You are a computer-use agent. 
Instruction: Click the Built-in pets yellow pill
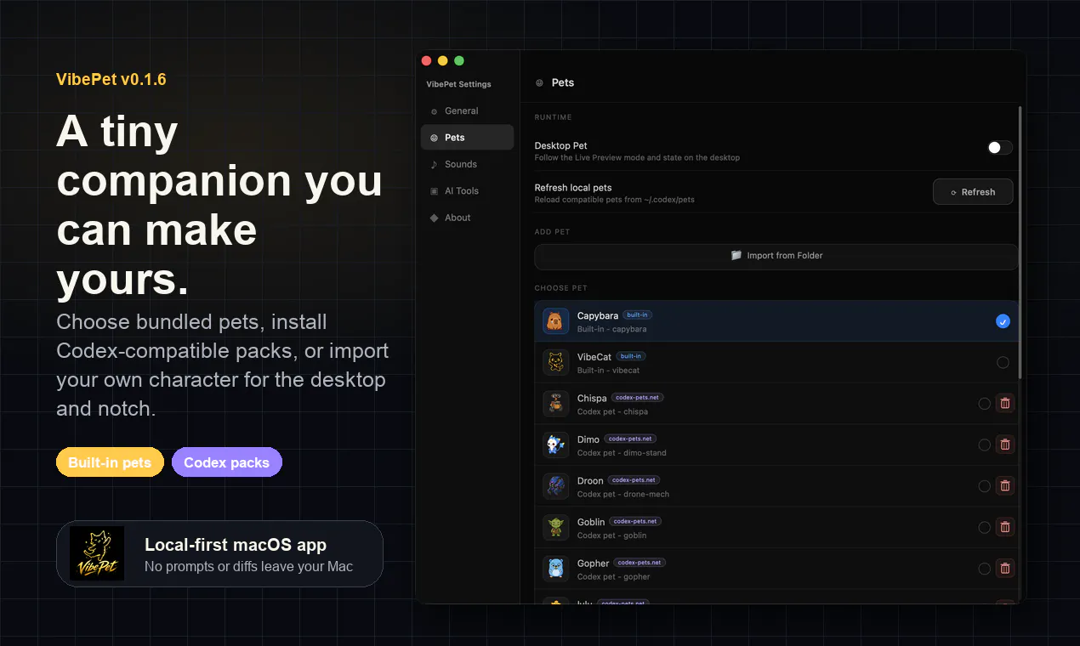click(110, 462)
